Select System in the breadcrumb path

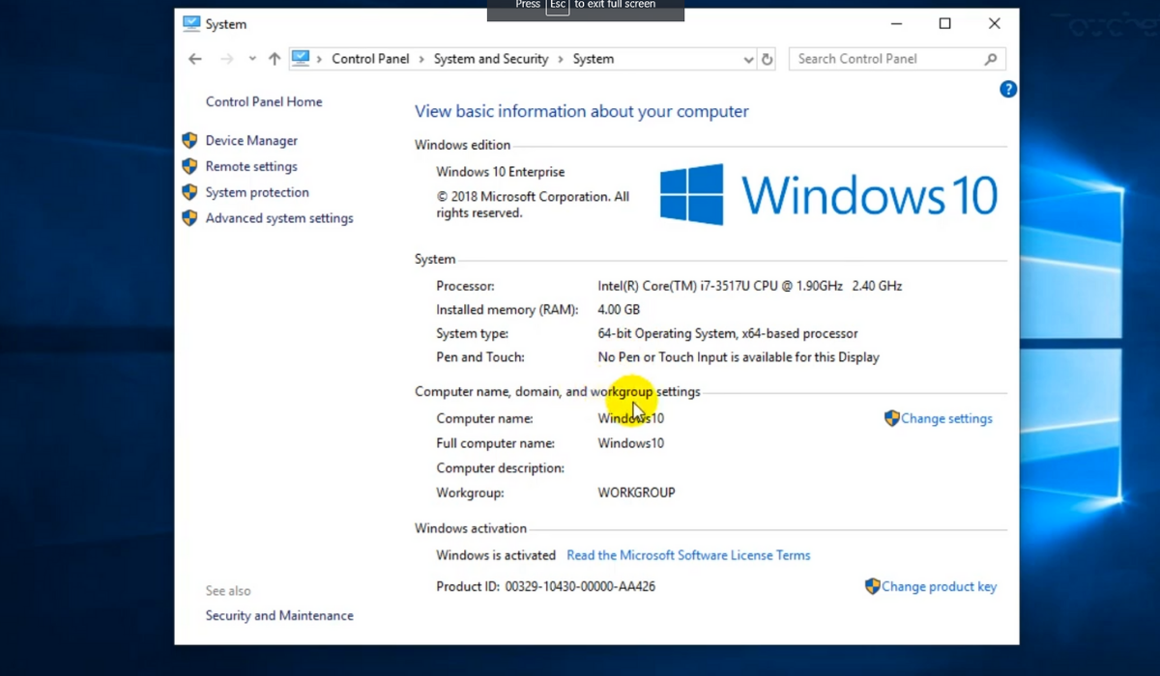click(x=594, y=59)
